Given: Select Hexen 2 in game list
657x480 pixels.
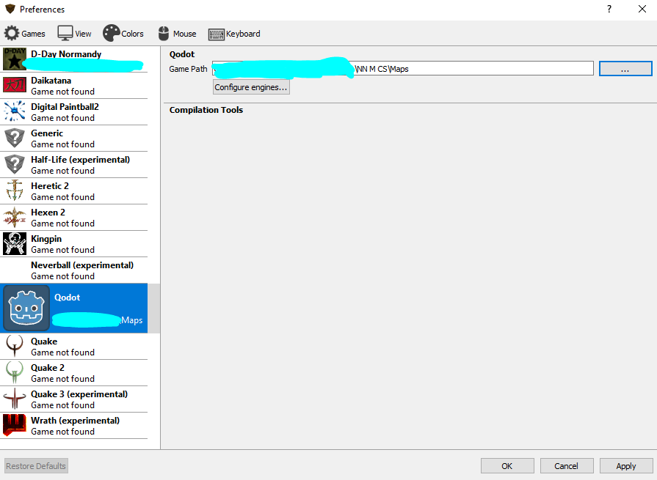Looking at the screenshot, I should pos(73,218).
